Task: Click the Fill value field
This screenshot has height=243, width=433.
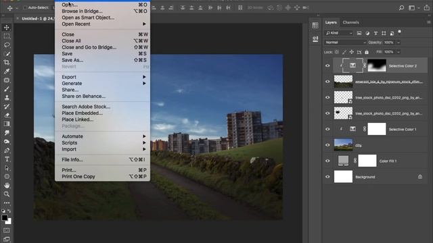Action: (389, 52)
